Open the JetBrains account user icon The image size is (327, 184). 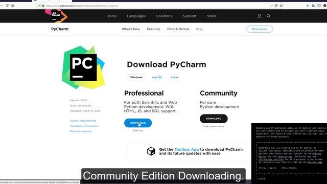(259, 16)
